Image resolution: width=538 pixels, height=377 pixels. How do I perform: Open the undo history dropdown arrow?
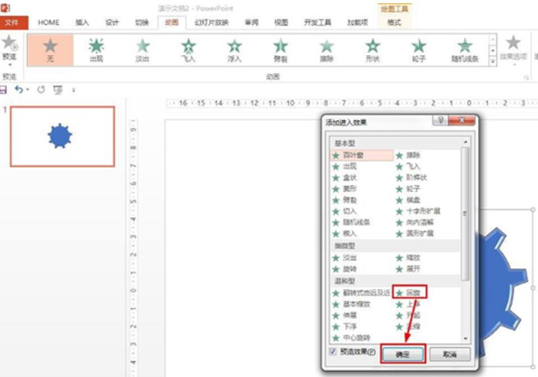click(28, 90)
